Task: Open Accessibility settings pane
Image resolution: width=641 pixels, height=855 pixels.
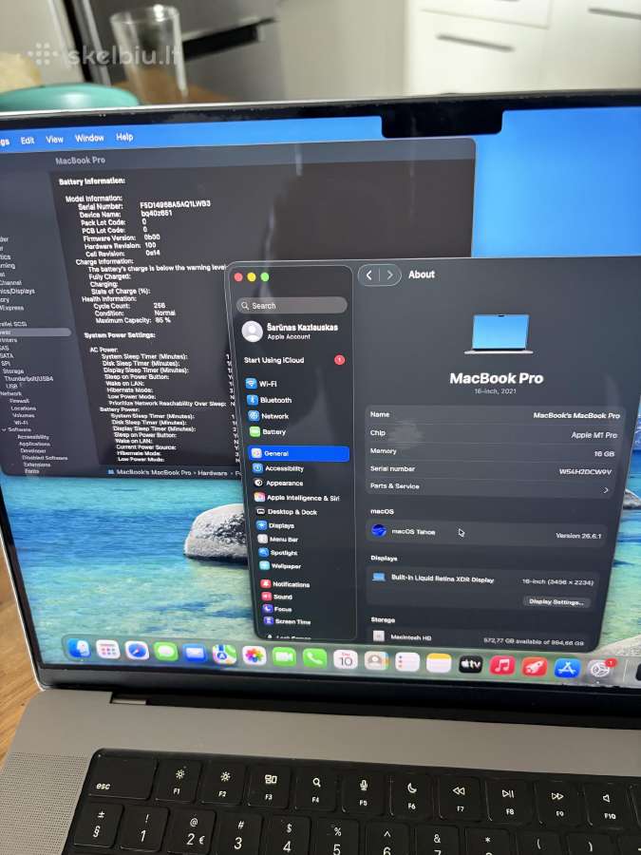Action: 278,467
